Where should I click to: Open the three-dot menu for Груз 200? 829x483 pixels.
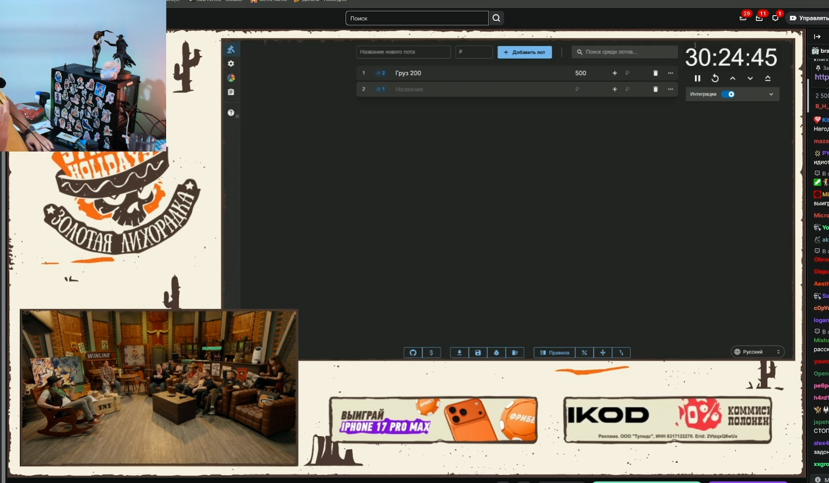tap(670, 73)
